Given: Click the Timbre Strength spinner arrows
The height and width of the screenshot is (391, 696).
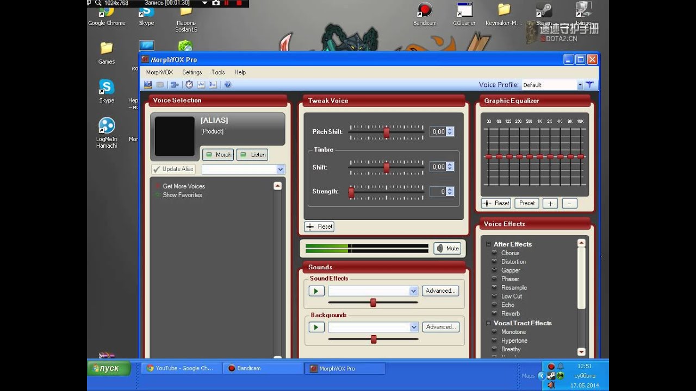Looking at the screenshot, I should (x=450, y=192).
